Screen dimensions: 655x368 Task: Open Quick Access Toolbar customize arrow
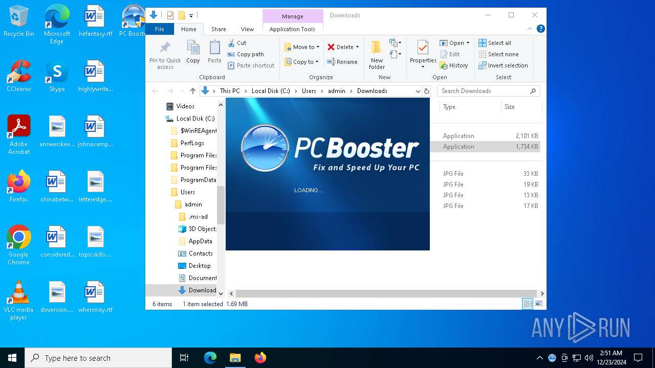point(191,15)
